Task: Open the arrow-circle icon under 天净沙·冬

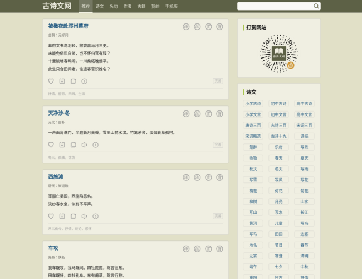Action: (x=96, y=145)
